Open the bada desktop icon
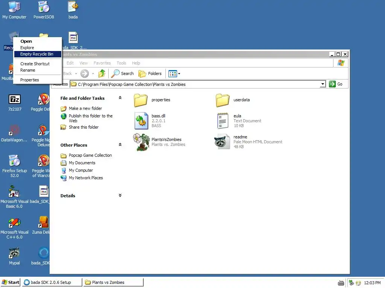The height and width of the screenshot is (288, 385). [73, 10]
